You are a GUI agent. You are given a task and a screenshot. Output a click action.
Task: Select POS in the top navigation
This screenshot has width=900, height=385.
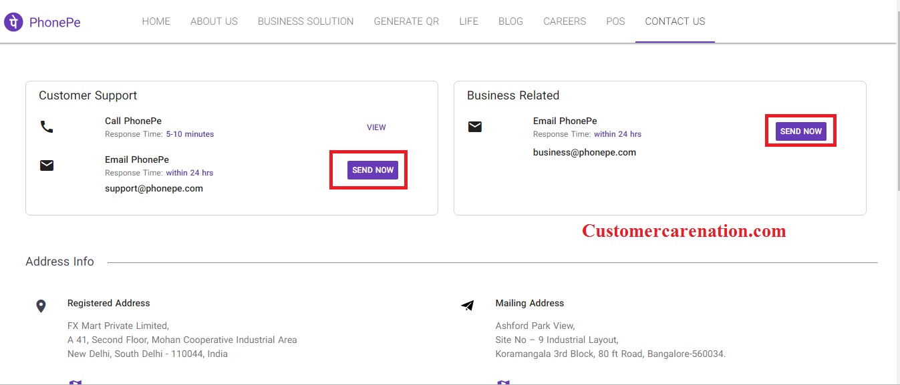[615, 21]
